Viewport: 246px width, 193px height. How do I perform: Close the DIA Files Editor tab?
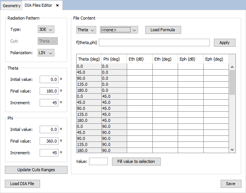tap(57, 6)
